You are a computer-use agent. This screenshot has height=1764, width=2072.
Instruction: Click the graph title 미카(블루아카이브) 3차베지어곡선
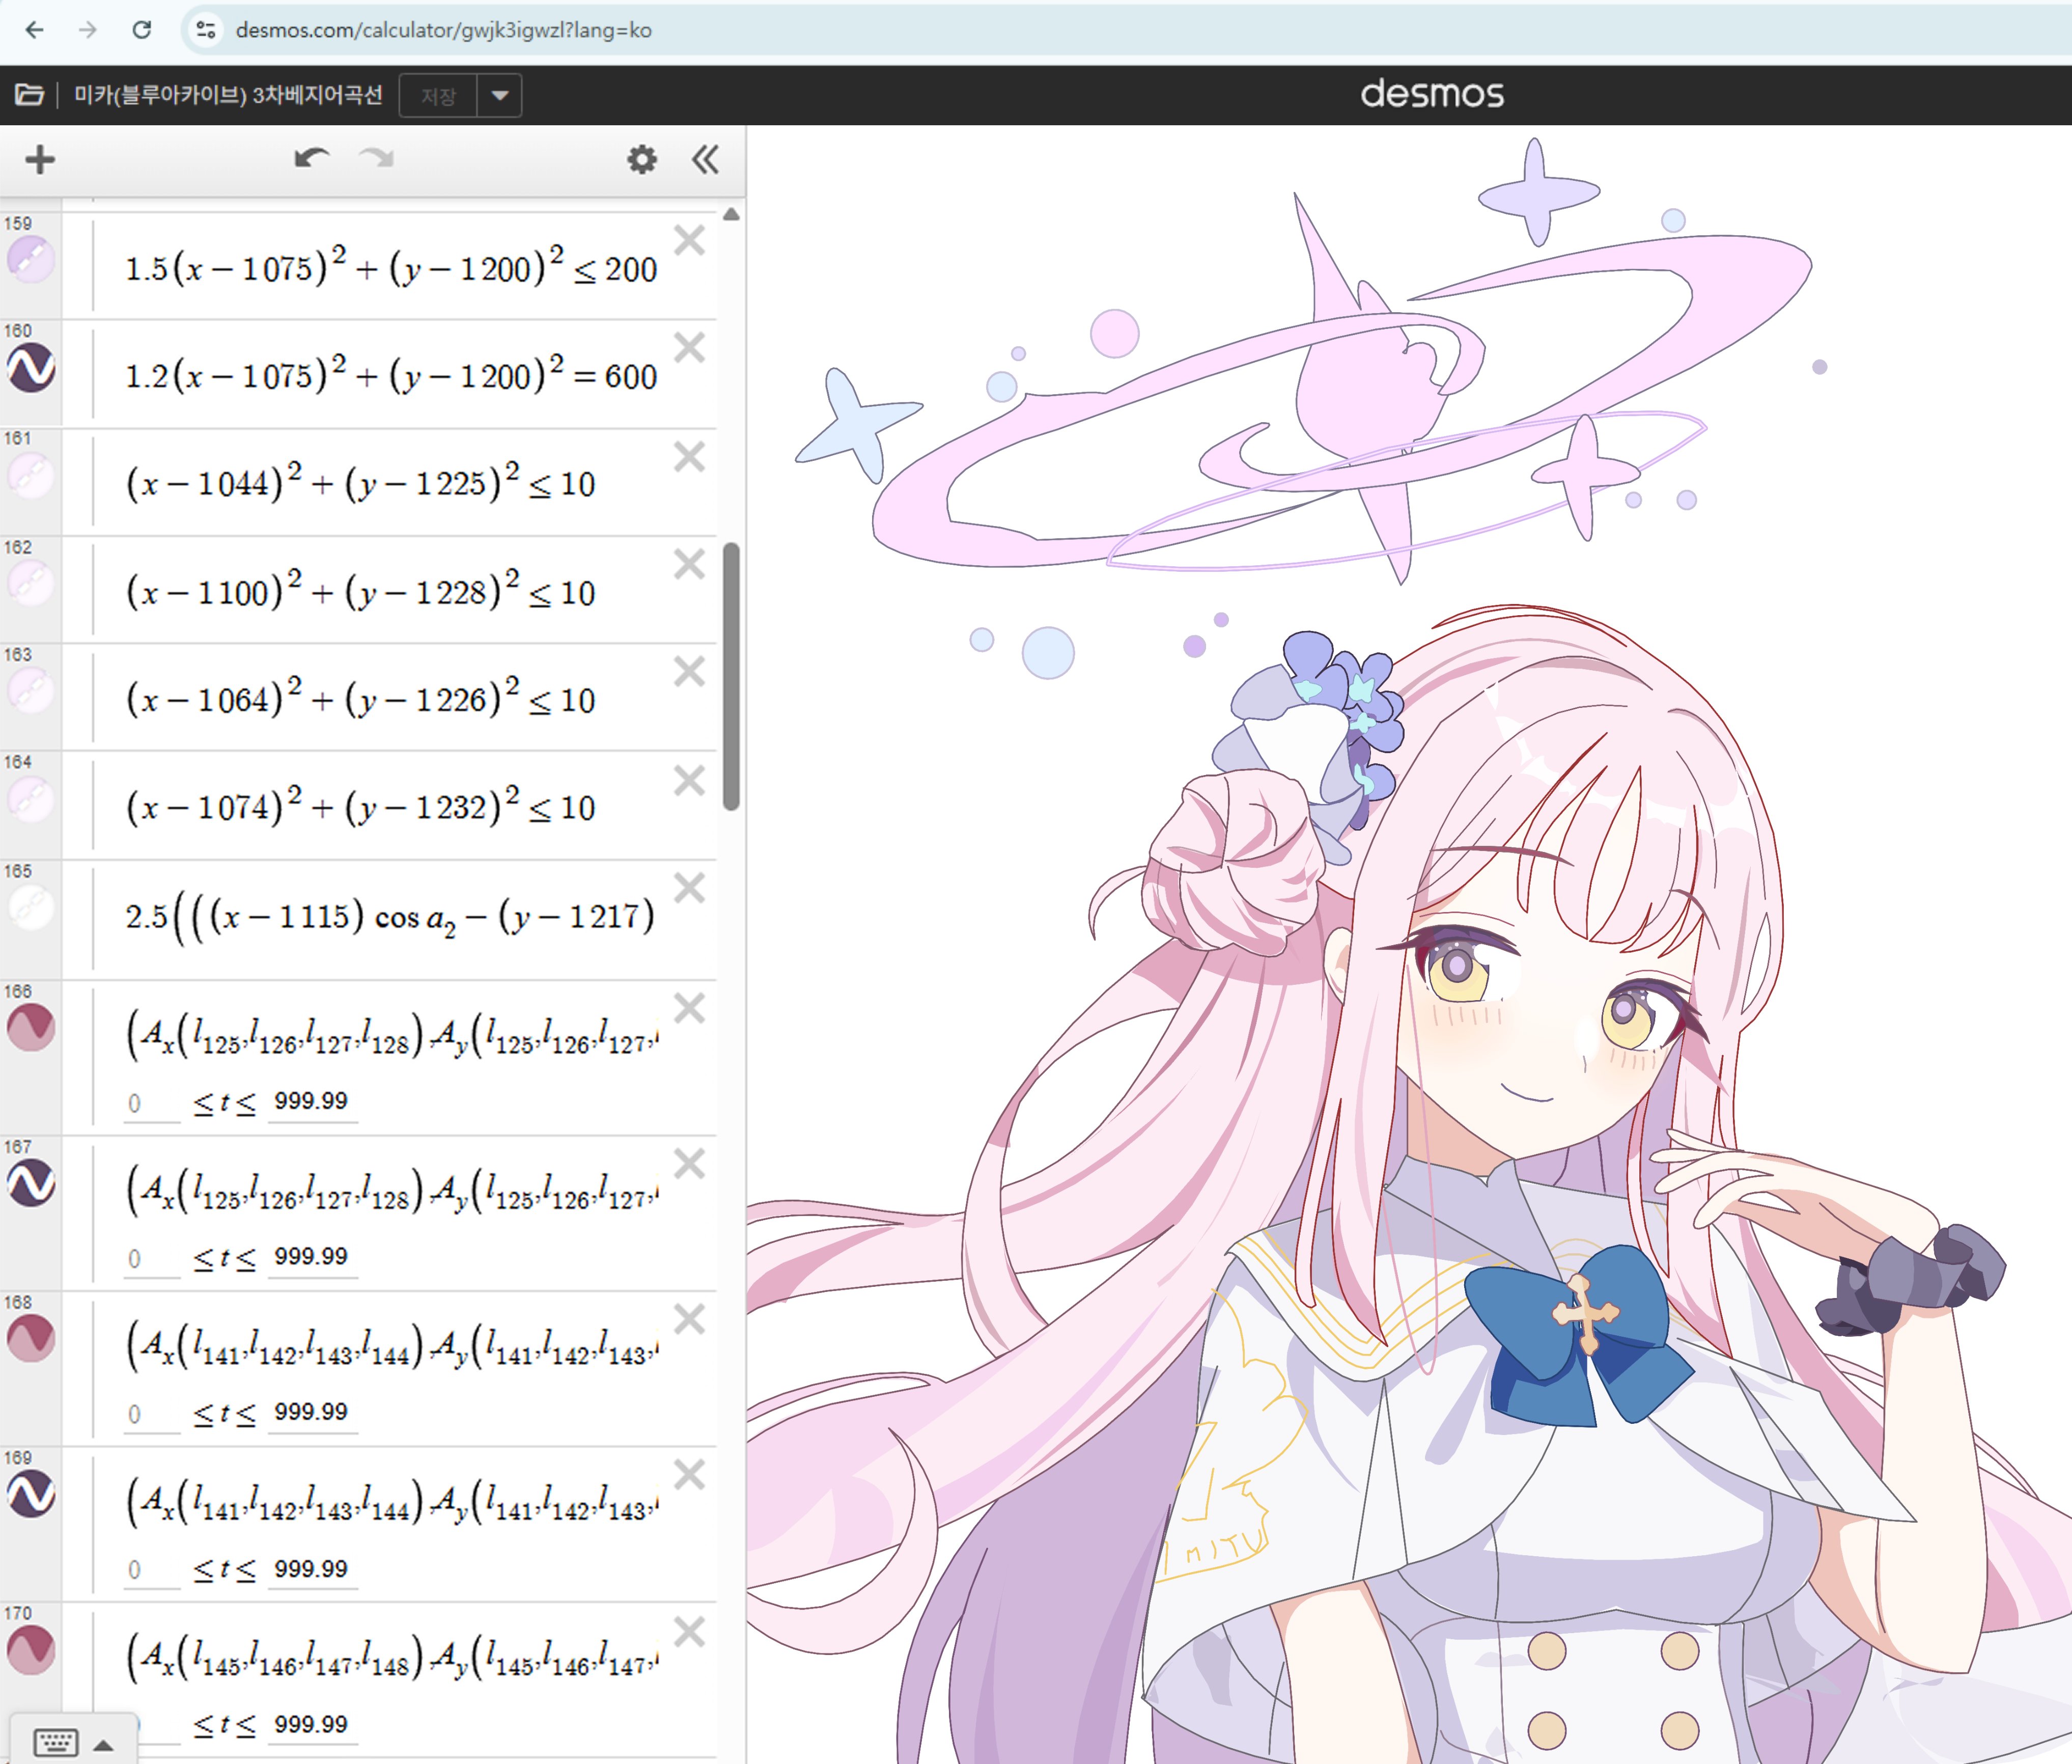coord(228,95)
